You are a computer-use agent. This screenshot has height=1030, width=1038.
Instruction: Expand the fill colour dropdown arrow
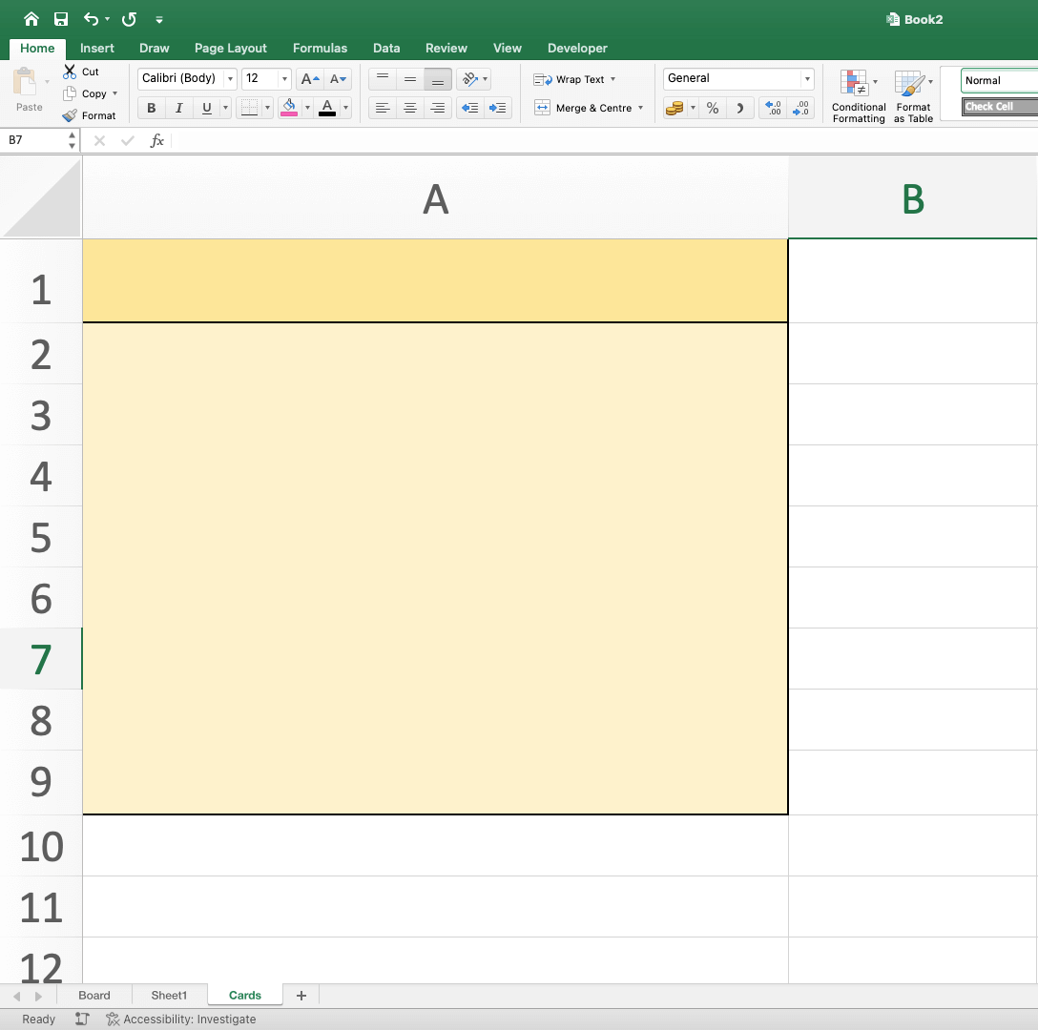click(307, 108)
